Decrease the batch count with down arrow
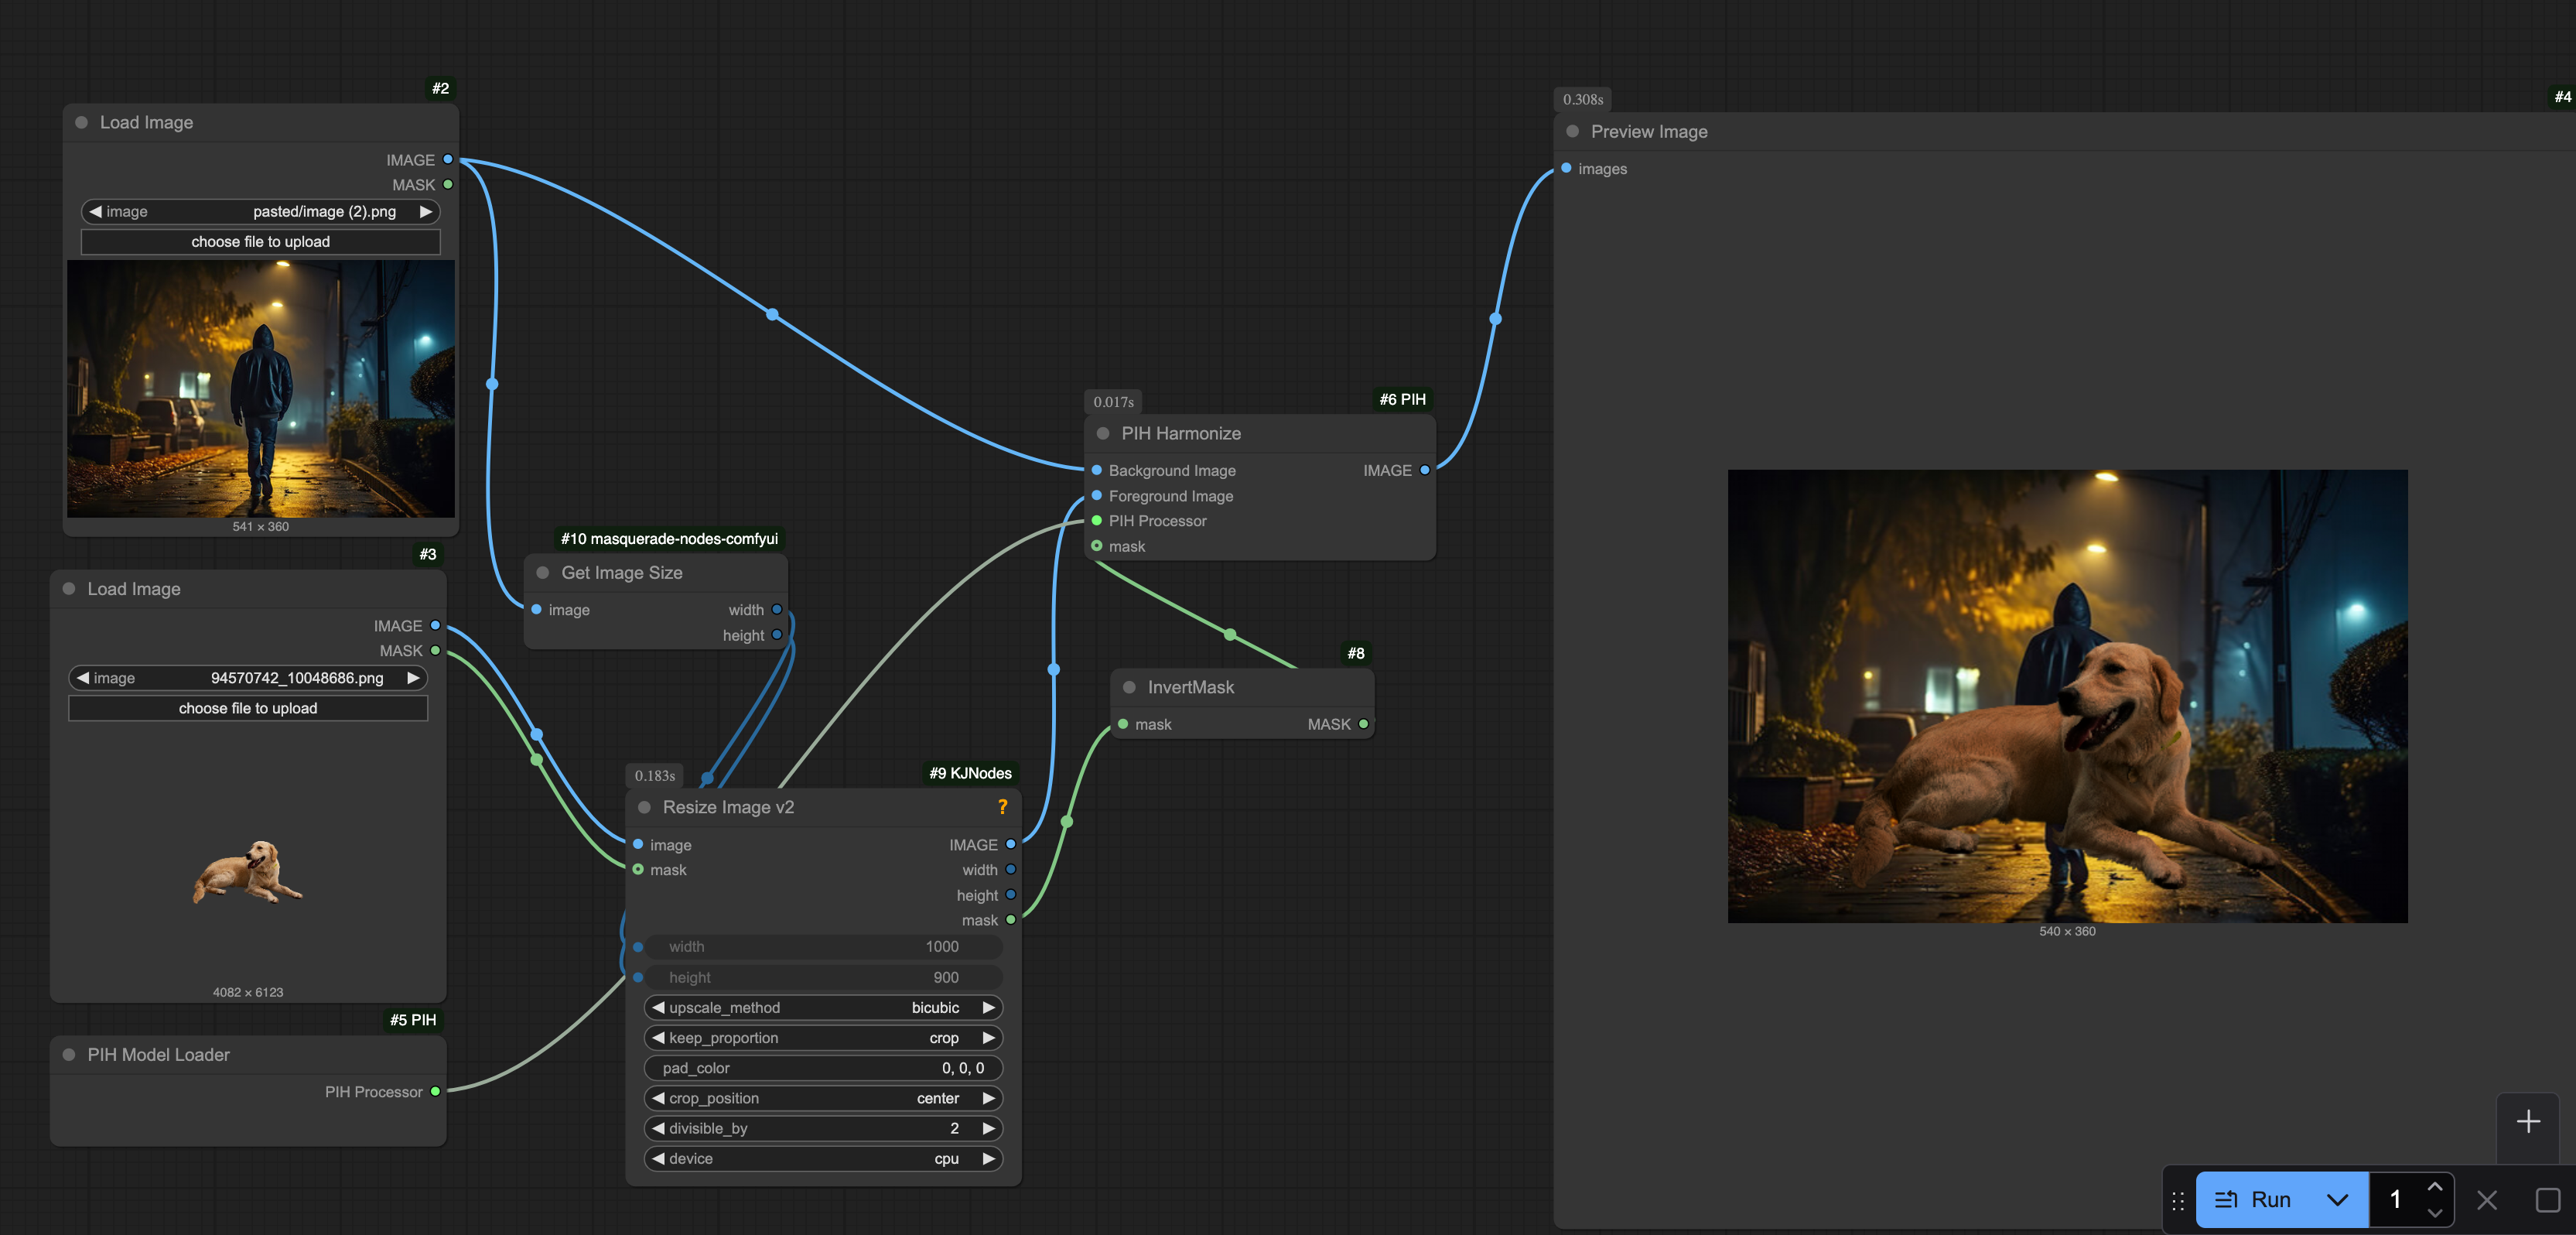The width and height of the screenshot is (2576, 1235). (x=2434, y=1213)
